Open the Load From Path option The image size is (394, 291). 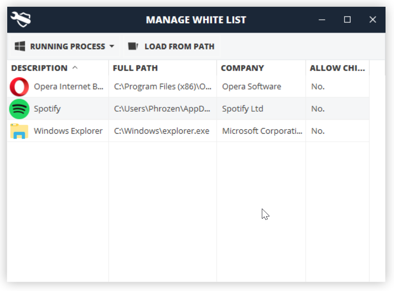point(179,47)
